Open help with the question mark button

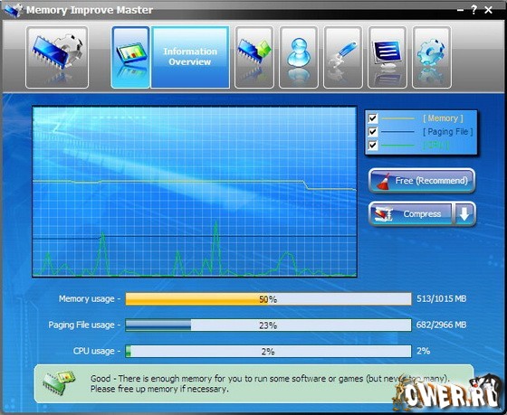pyautogui.click(x=474, y=10)
